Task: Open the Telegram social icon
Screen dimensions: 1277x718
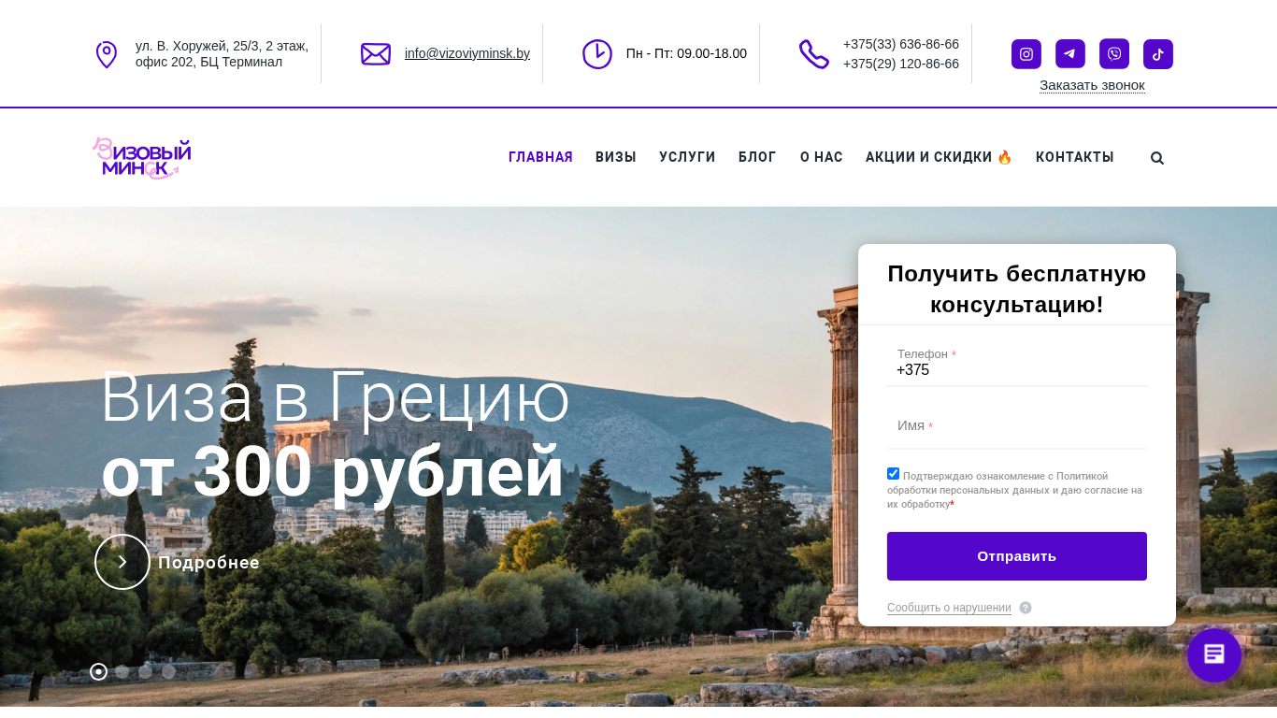Action: click(x=1070, y=54)
